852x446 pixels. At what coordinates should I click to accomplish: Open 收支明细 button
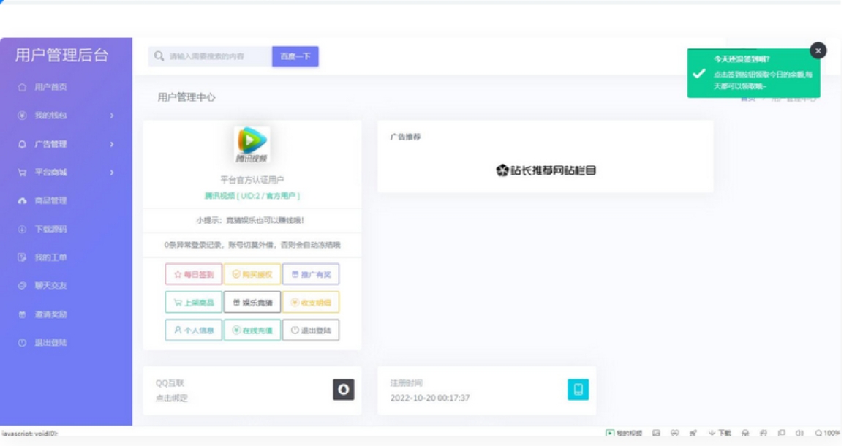click(311, 303)
